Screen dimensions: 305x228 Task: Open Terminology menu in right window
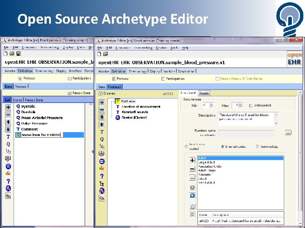tap(144, 48)
